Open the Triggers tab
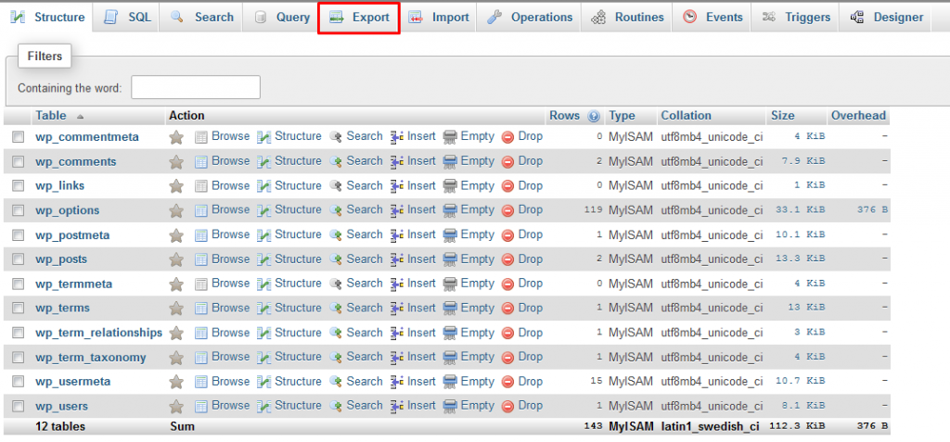950x442 pixels. click(x=796, y=18)
